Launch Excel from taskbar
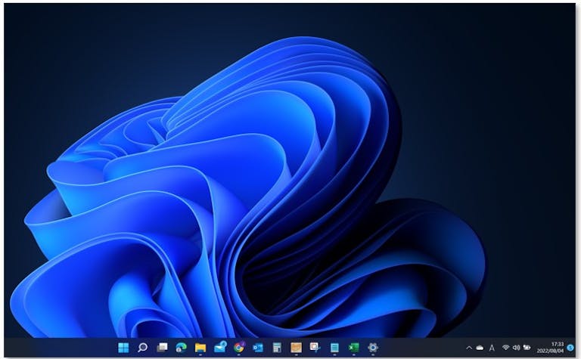 tap(354, 348)
